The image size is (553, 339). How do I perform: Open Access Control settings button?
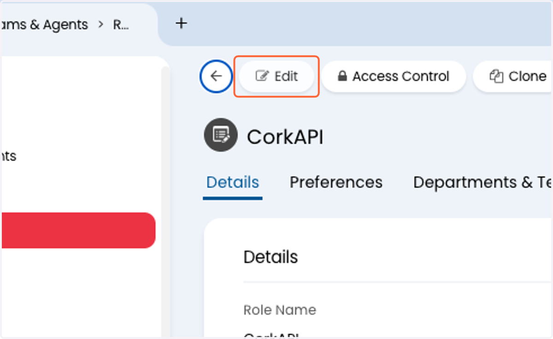click(x=394, y=76)
